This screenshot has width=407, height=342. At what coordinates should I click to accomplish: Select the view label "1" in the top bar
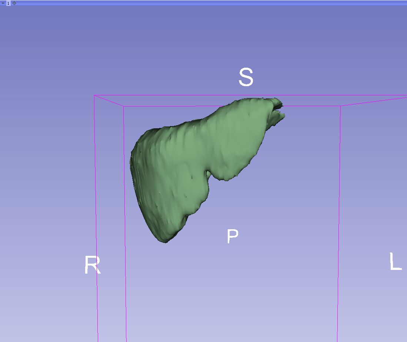click(8, 3)
